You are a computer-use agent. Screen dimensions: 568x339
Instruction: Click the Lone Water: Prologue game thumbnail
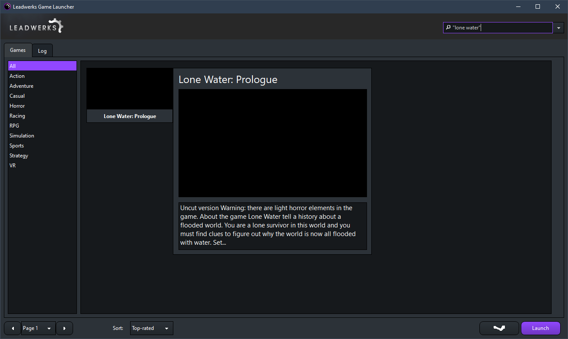[130, 89]
